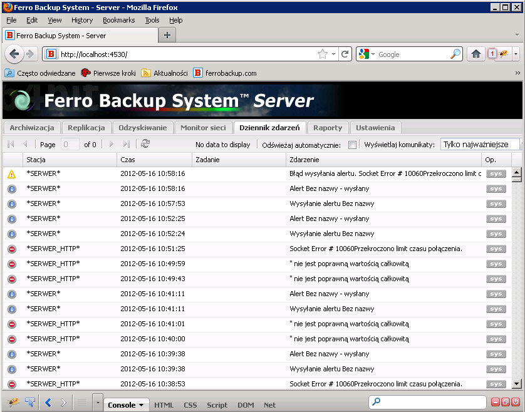Reload page with address bar refresh icon
This screenshot has height=412, width=525.
(345, 54)
